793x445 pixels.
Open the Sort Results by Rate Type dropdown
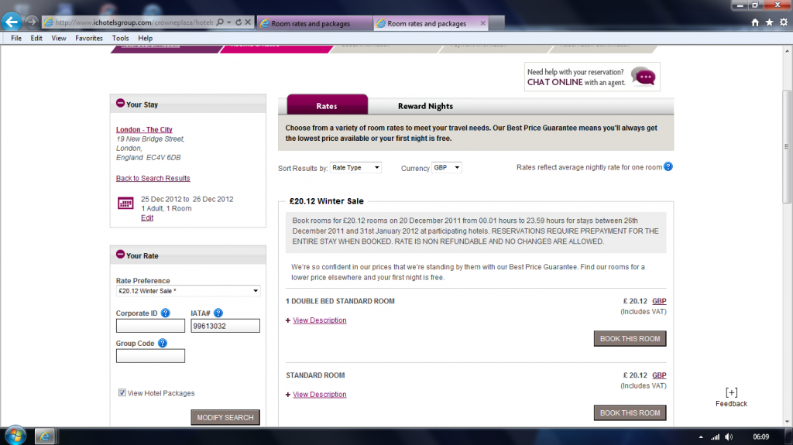(x=355, y=167)
